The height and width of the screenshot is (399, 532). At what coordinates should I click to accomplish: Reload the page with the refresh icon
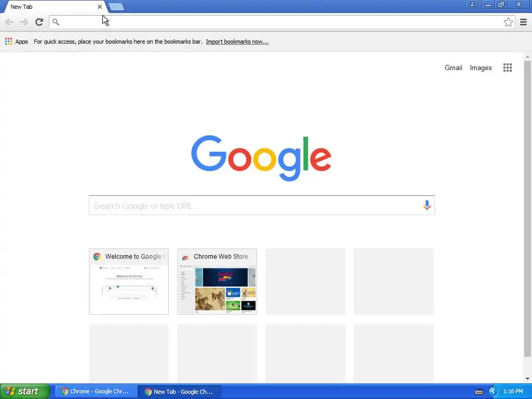click(x=39, y=22)
